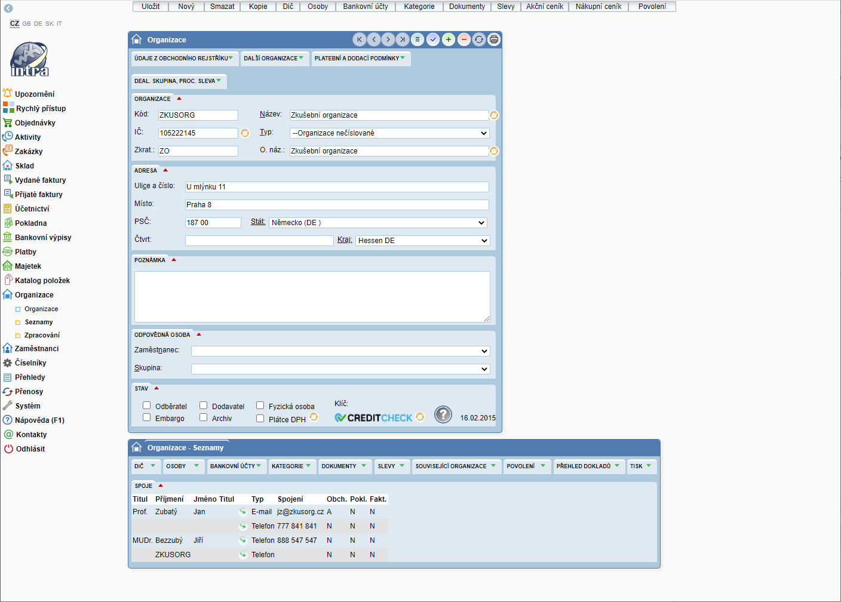
Task: Tick the Dodavatel checkbox
Action: (204, 406)
